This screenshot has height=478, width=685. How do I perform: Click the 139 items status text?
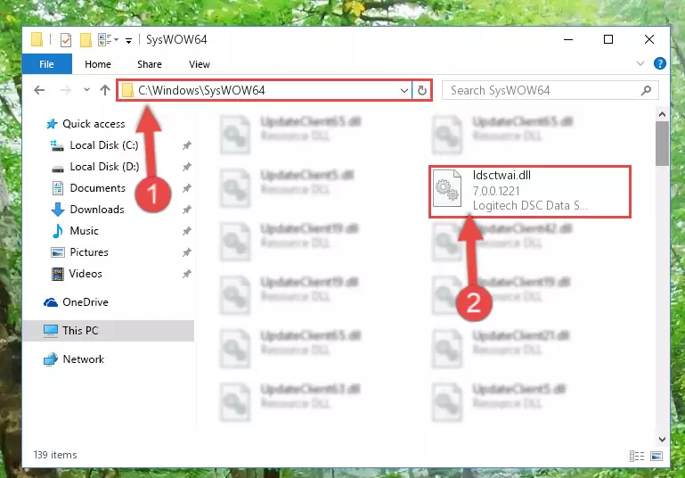pyautogui.click(x=55, y=455)
